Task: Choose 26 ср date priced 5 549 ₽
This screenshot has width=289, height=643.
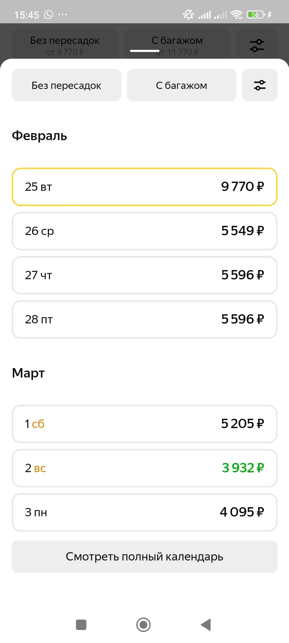Action: 144,231
